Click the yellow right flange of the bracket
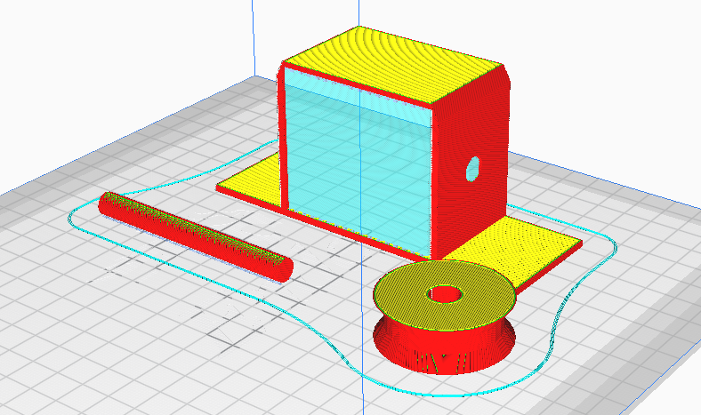The image size is (701, 415). (x=514, y=252)
